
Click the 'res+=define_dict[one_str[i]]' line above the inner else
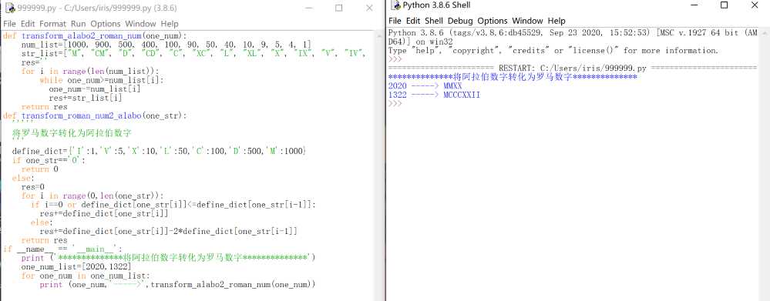pyautogui.click(x=104, y=213)
